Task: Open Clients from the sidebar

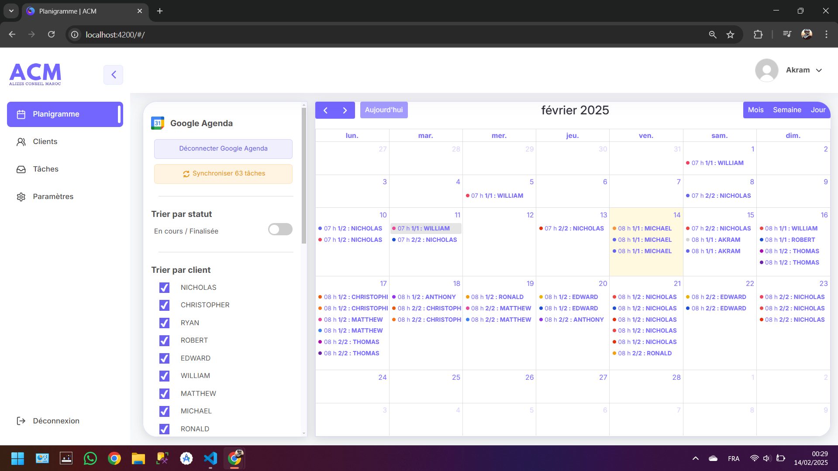Action: (45, 142)
